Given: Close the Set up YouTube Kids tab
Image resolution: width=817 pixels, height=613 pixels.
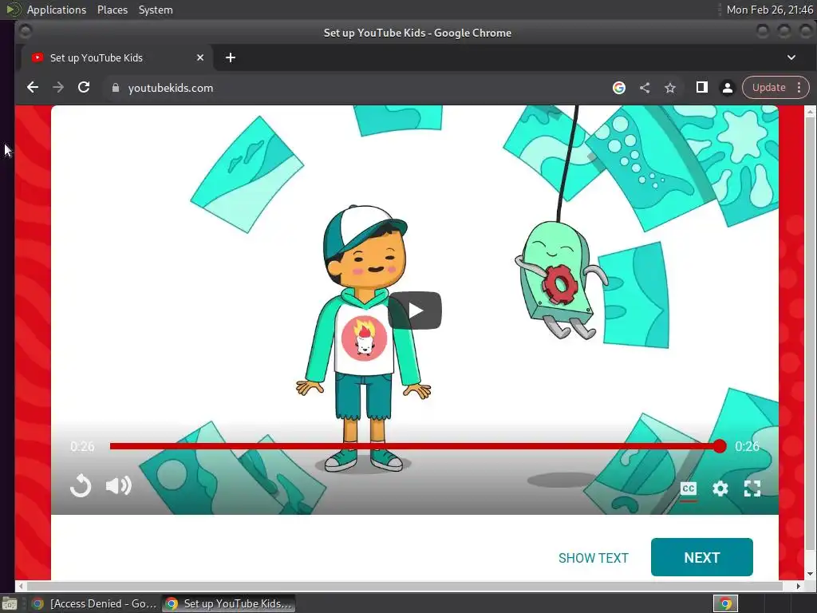Looking at the screenshot, I should 200,57.
